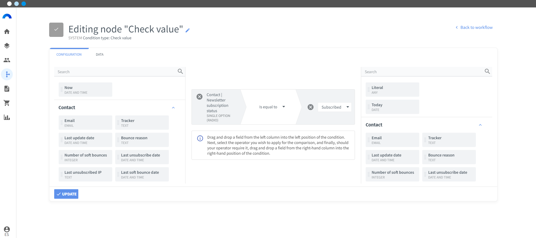Select the right Last unsubscribe date chip
This screenshot has height=238, width=536.
pos(449,174)
